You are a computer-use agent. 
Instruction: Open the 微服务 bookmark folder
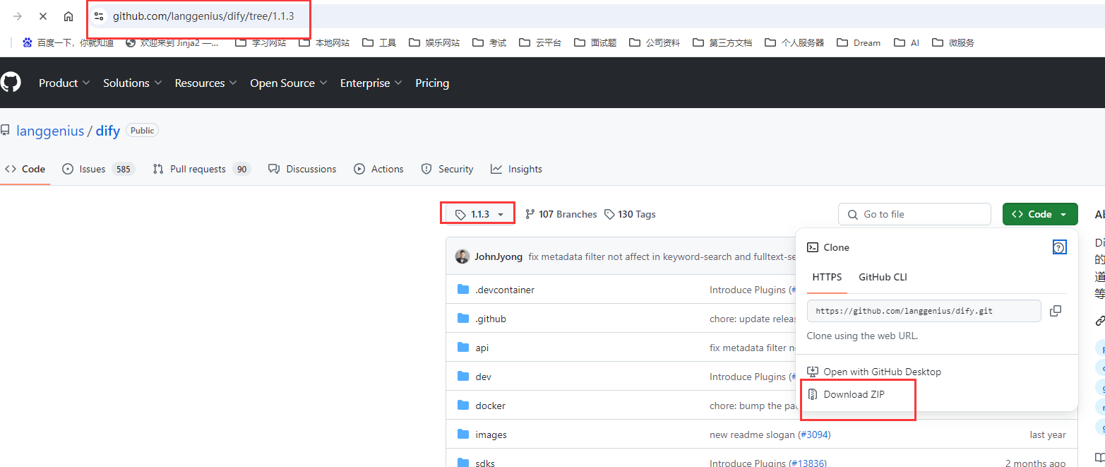(953, 42)
